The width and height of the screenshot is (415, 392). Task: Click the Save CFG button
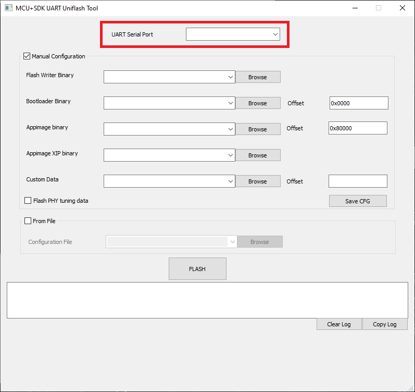pyautogui.click(x=357, y=201)
